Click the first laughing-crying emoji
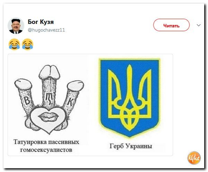The width and height of the screenshot is (208, 172). 14,44
